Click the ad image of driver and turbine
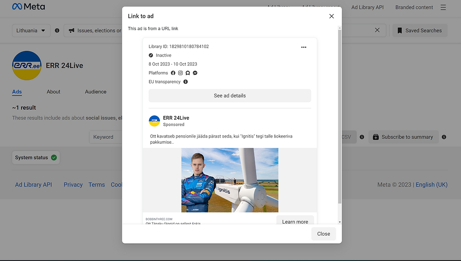461x261 pixels. pos(230,180)
